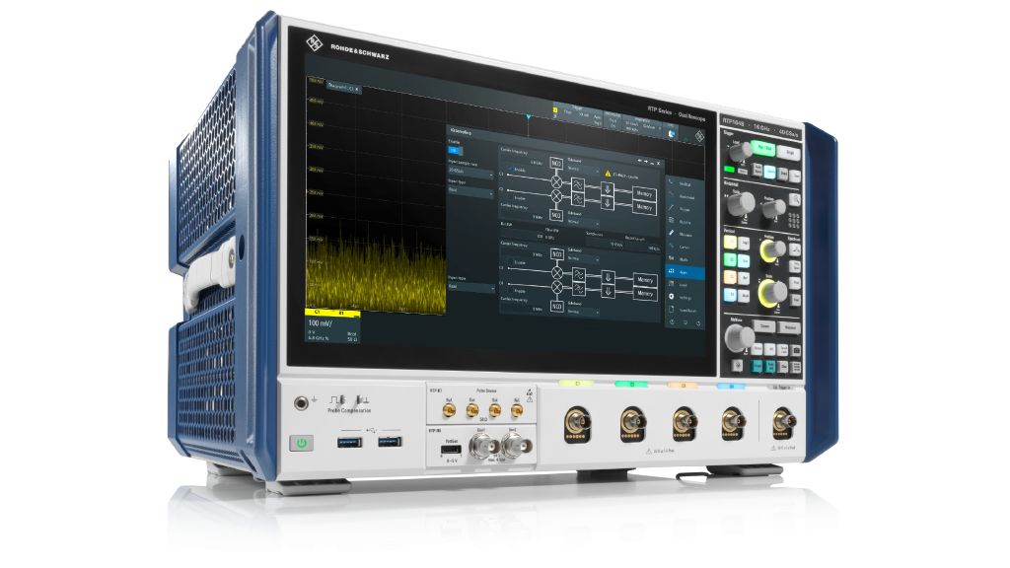Toggle the blue Enable On switch
The image size is (1010, 568).
tap(455, 150)
